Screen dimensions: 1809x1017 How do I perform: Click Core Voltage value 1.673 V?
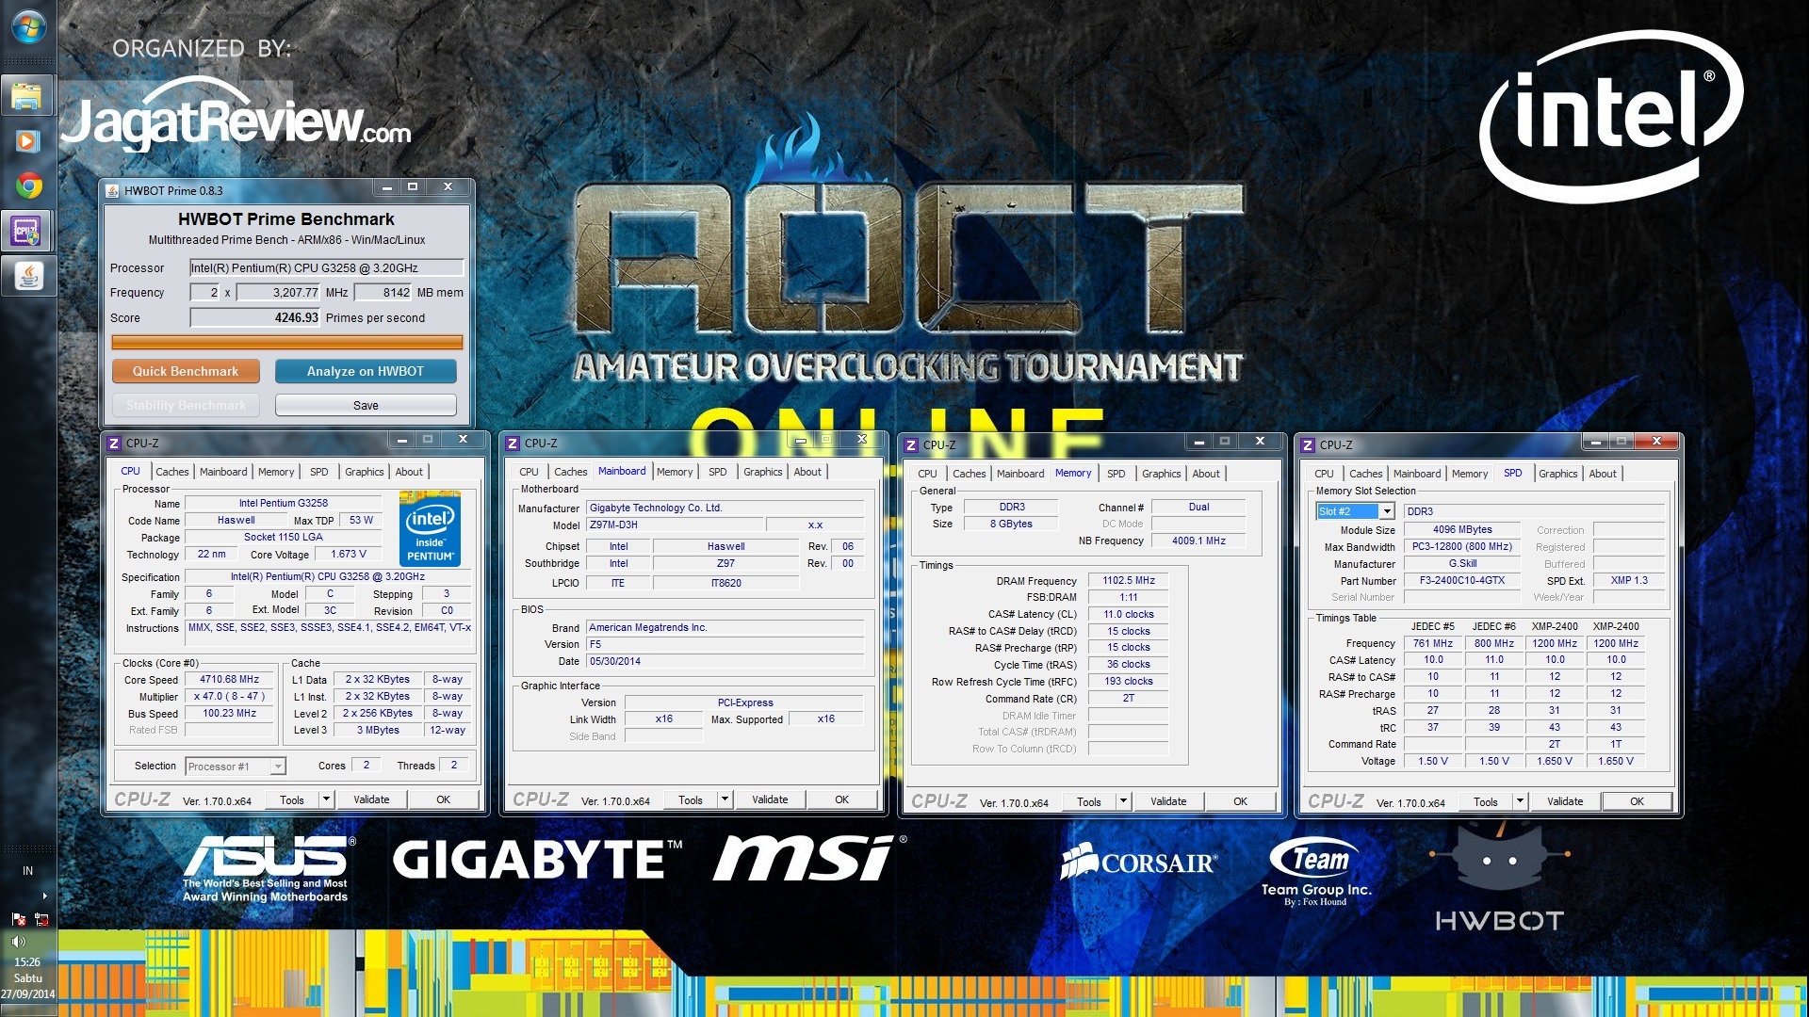click(x=349, y=555)
